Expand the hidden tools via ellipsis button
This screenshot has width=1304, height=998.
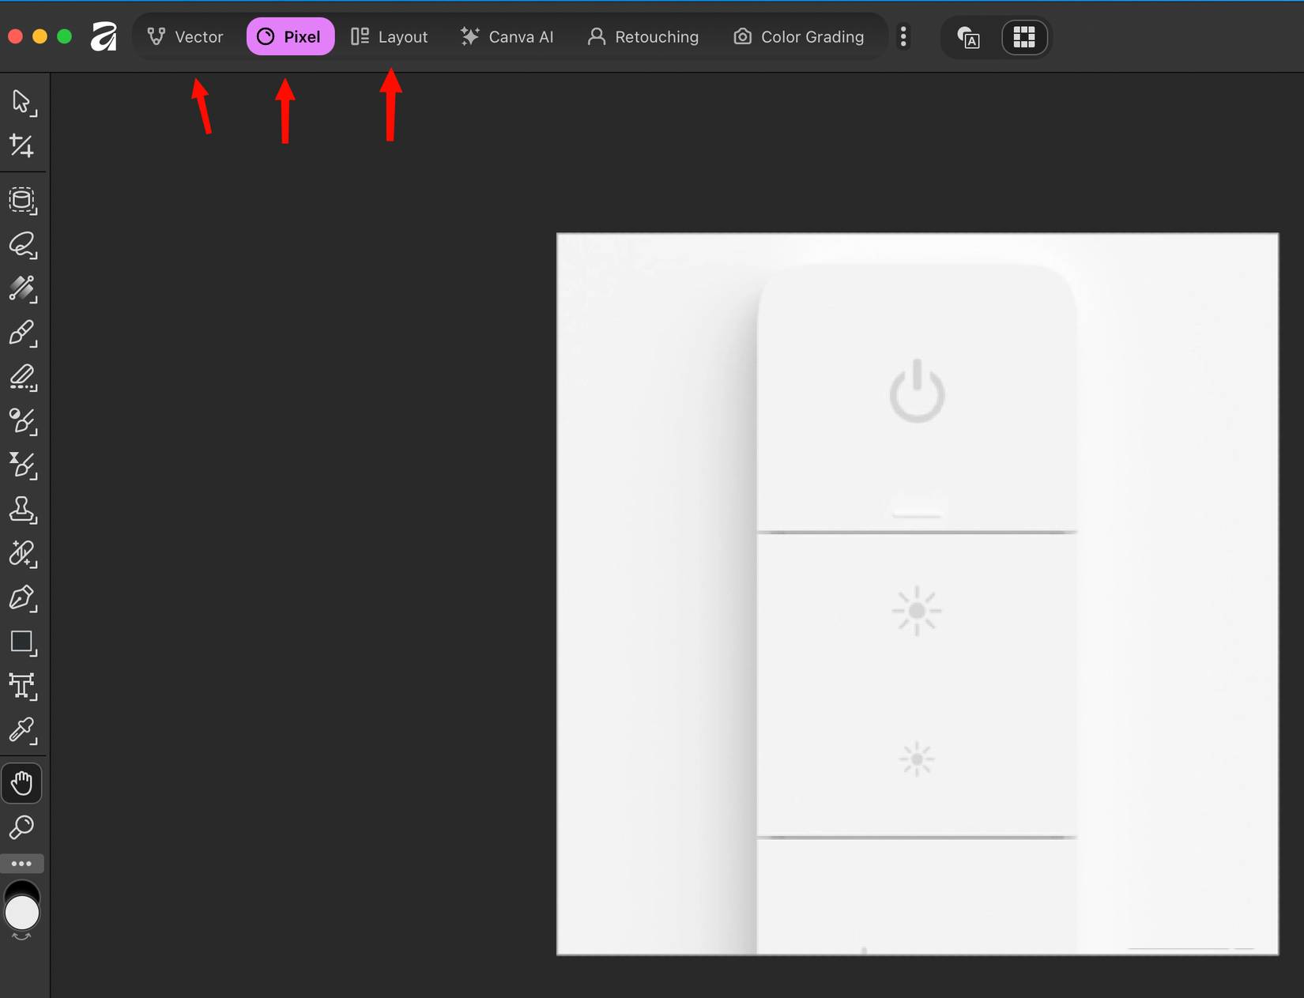point(21,863)
